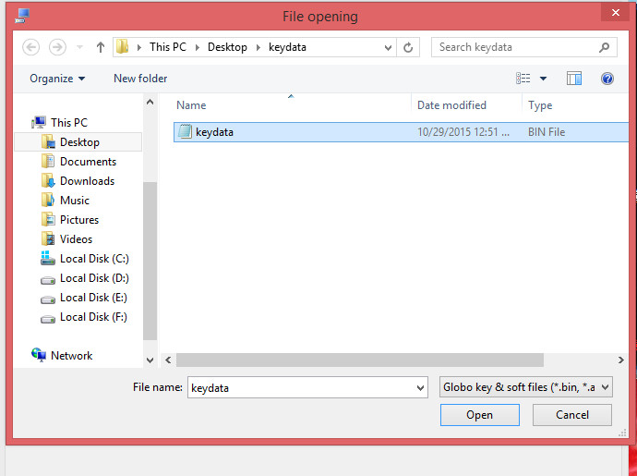
Task: Click the horizontal scrollbar right arrow
Action: [x=620, y=360]
